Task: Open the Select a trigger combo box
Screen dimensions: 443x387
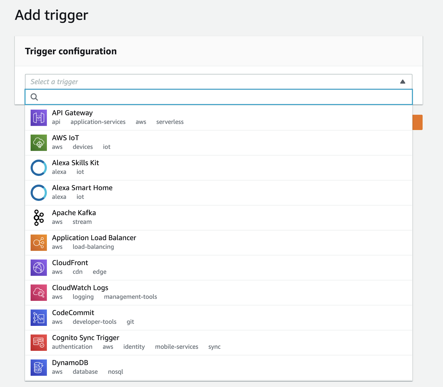Action: point(218,82)
